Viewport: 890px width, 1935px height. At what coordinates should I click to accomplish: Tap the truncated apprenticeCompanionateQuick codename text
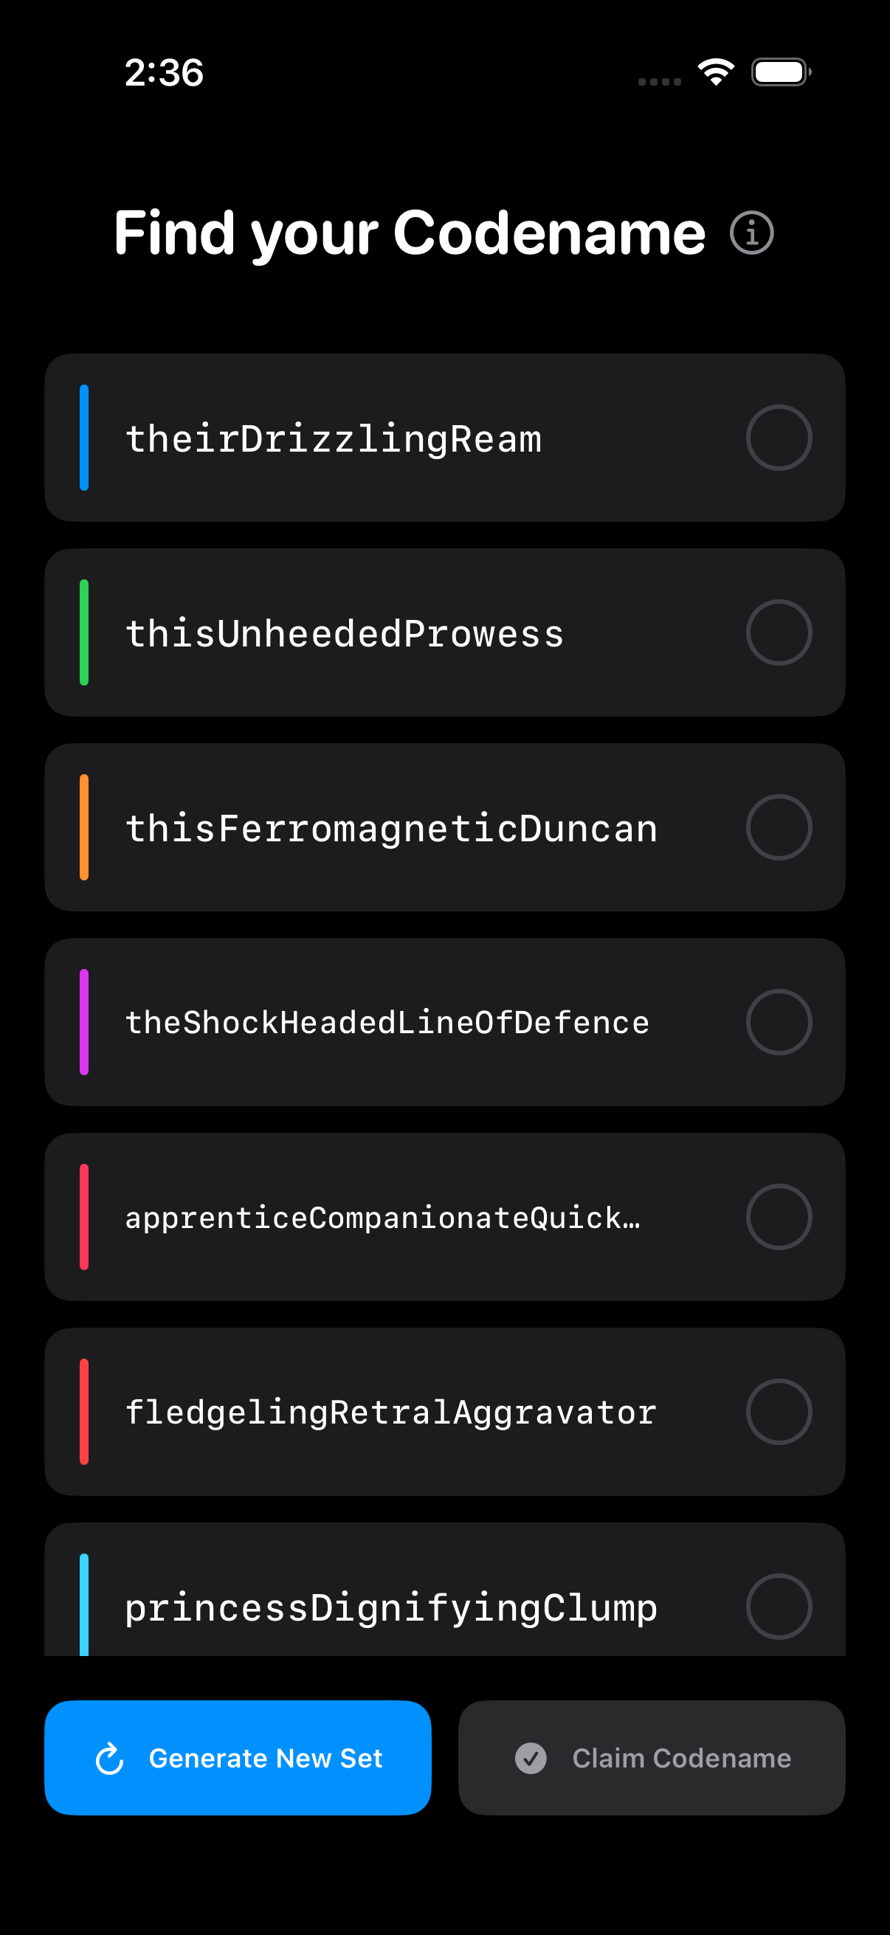tap(382, 1218)
